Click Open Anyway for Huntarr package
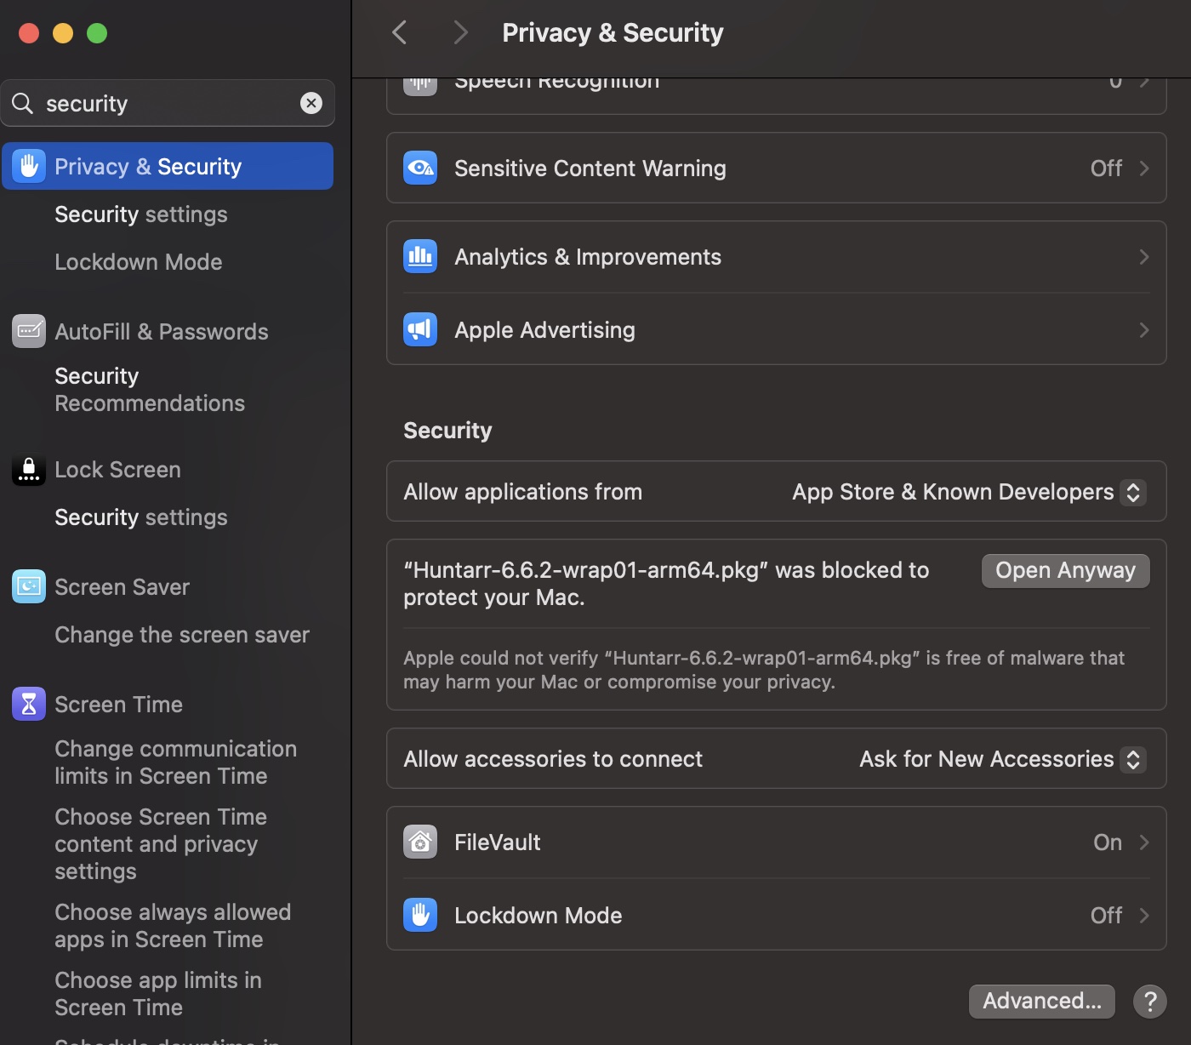 1065,570
